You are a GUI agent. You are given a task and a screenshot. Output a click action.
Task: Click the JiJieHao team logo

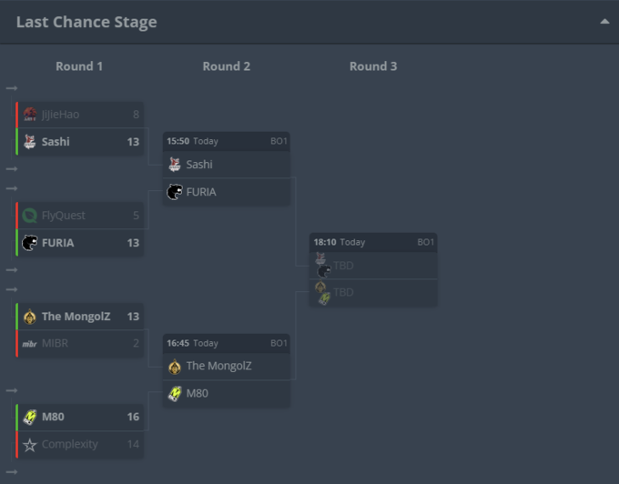[30, 115]
